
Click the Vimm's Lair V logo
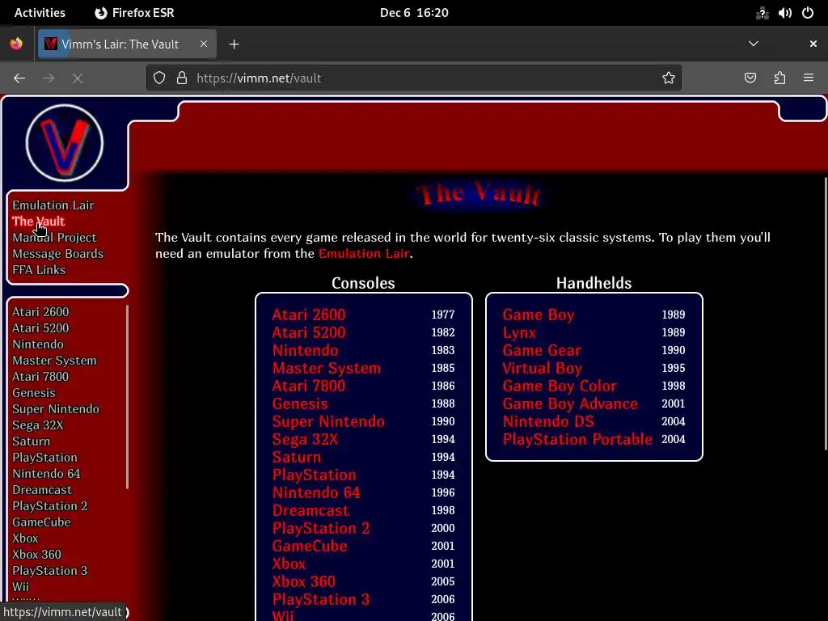coord(65,143)
